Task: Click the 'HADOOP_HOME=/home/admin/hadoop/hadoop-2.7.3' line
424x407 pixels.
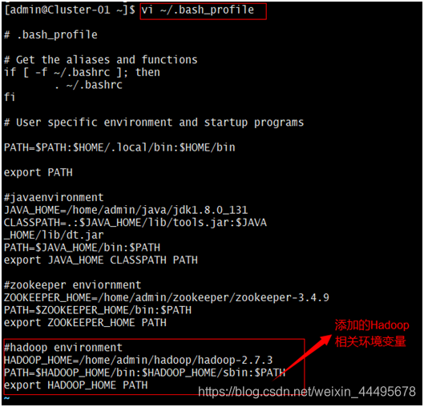Action: tap(139, 361)
